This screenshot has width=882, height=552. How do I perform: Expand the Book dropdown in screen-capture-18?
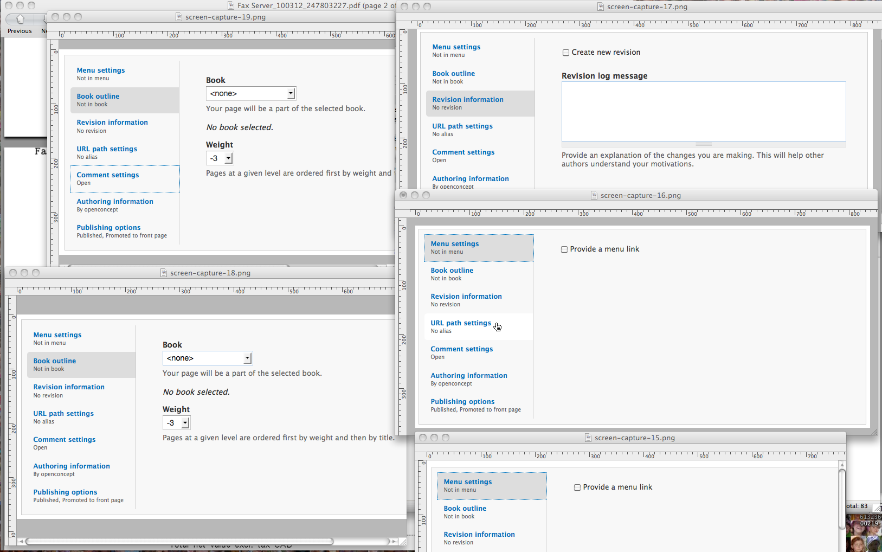pyautogui.click(x=208, y=358)
